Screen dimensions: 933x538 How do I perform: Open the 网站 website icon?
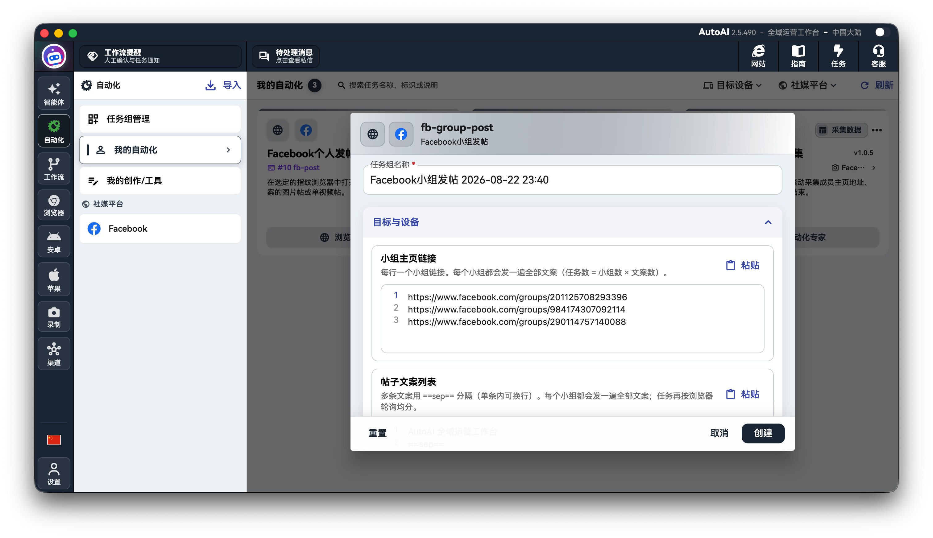758,56
